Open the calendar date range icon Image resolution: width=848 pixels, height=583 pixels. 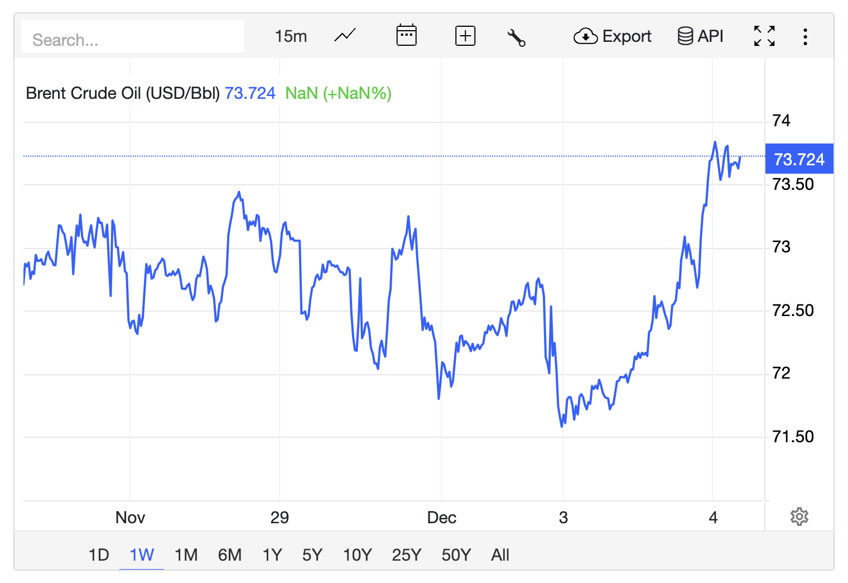[406, 35]
